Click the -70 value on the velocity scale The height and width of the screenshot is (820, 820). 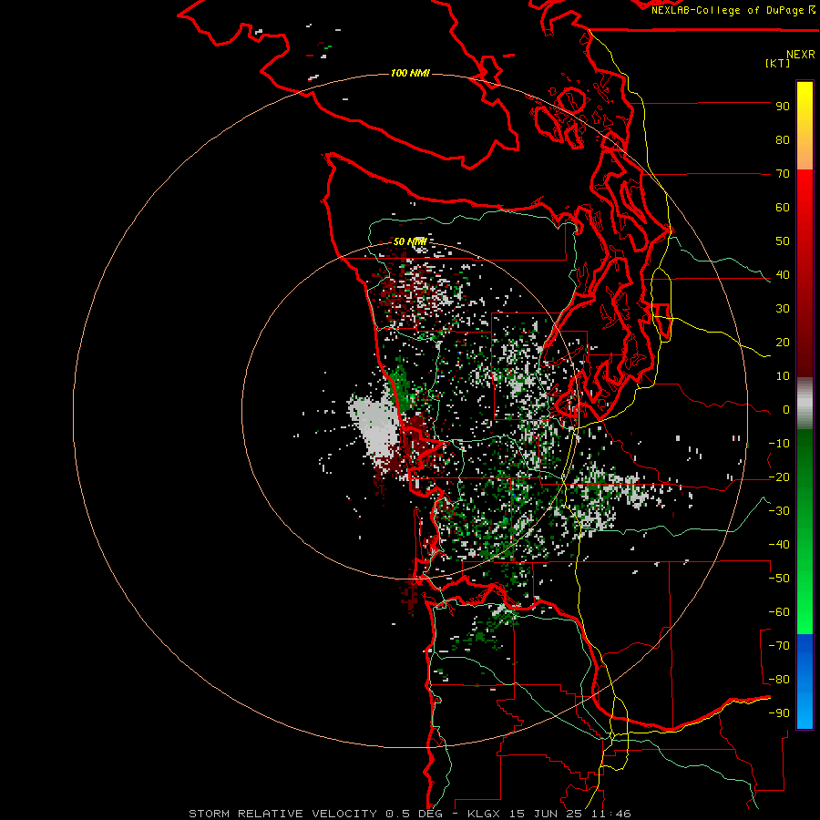[779, 646]
